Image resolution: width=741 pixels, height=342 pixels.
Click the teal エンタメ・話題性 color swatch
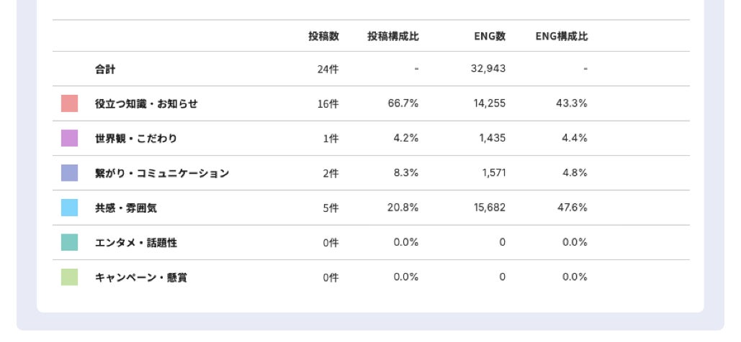tap(69, 242)
